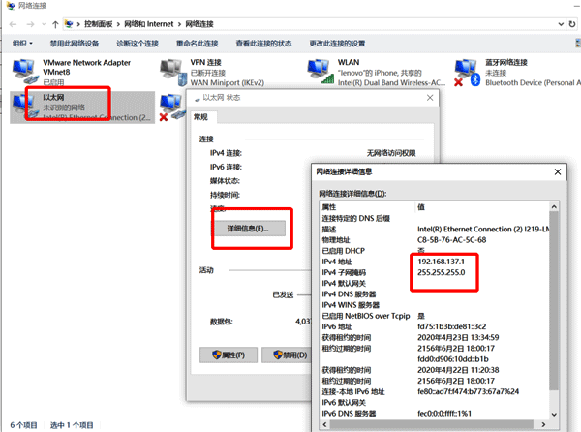Switch to the 常规 tab
The height and width of the screenshot is (432, 581).
click(200, 117)
